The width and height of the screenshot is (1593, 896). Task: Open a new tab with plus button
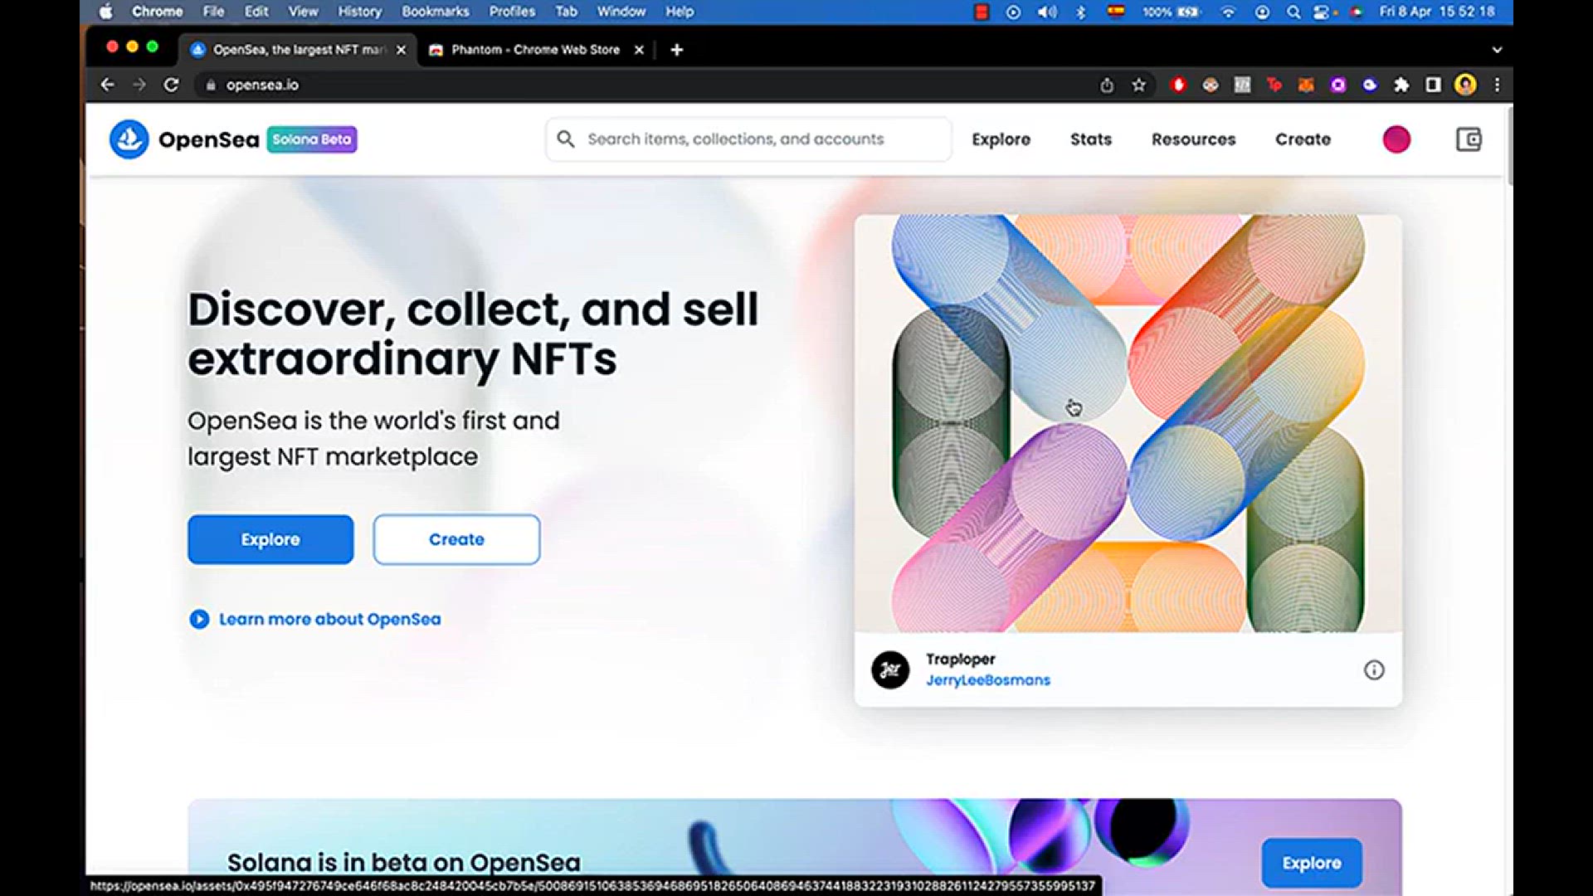pyautogui.click(x=677, y=50)
